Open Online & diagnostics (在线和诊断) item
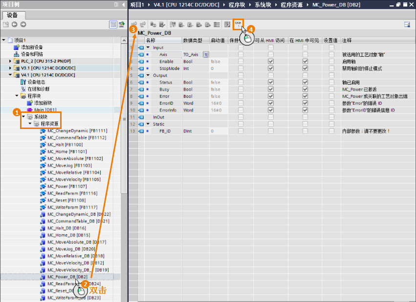 click(x=39, y=89)
